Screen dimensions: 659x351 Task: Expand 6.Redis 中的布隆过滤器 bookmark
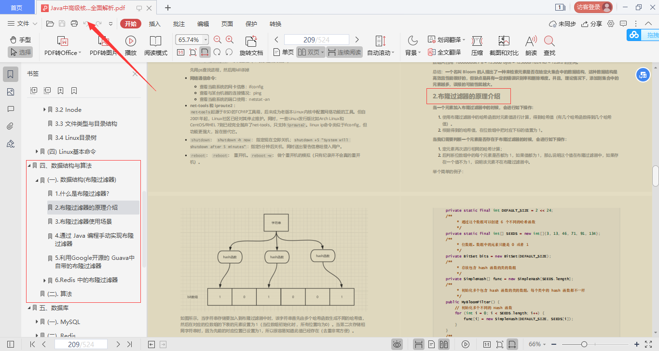[44, 280]
